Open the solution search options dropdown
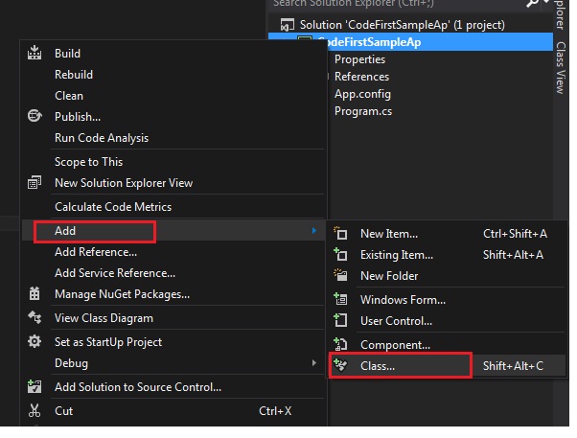This screenshot has height=438, width=577. (x=546, y=4)
